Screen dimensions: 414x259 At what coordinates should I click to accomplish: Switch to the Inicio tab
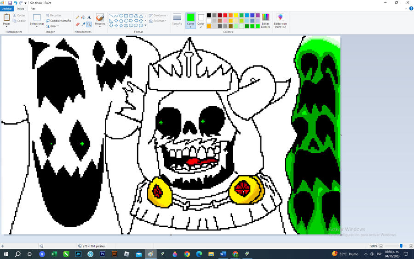pos(21,8)
